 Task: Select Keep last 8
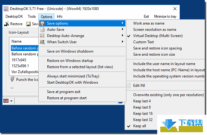[x=142, y=107]
